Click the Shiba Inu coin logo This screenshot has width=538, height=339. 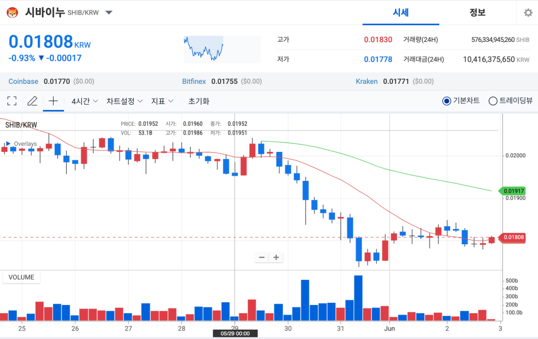click(13, 13)
